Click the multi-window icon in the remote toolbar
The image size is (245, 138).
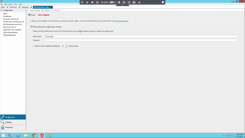point(82,2)
